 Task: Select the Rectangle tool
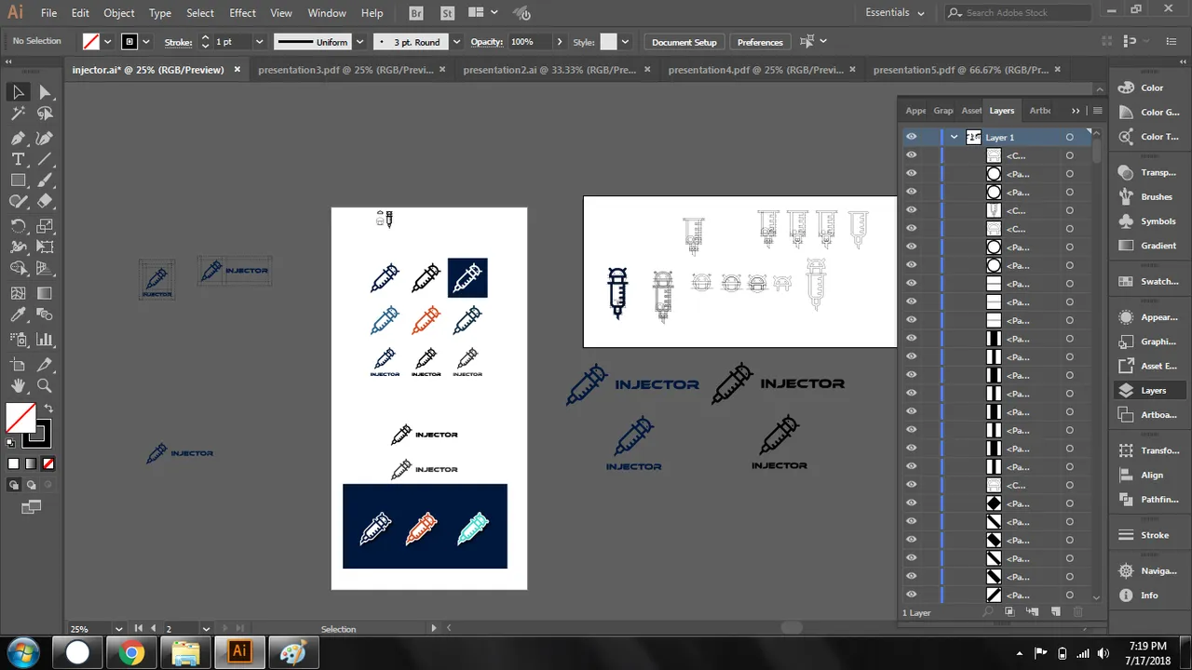[18, 181]
